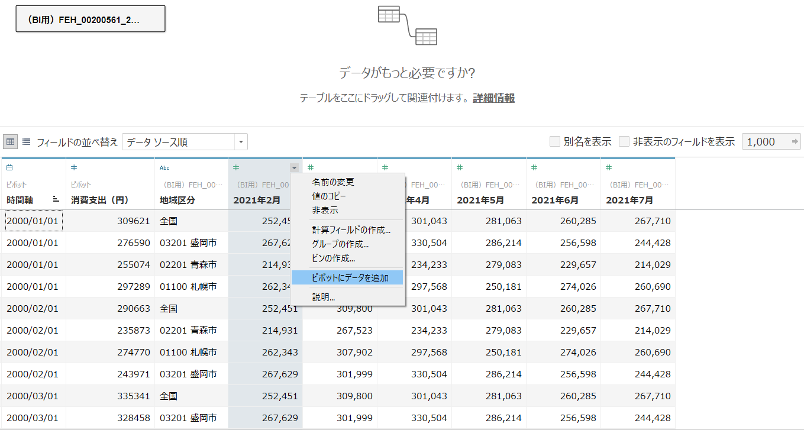This screenshot has width=804, height=430.
Task: Click number type icon of 2021年7月 column
Action: tap(609, 168)
